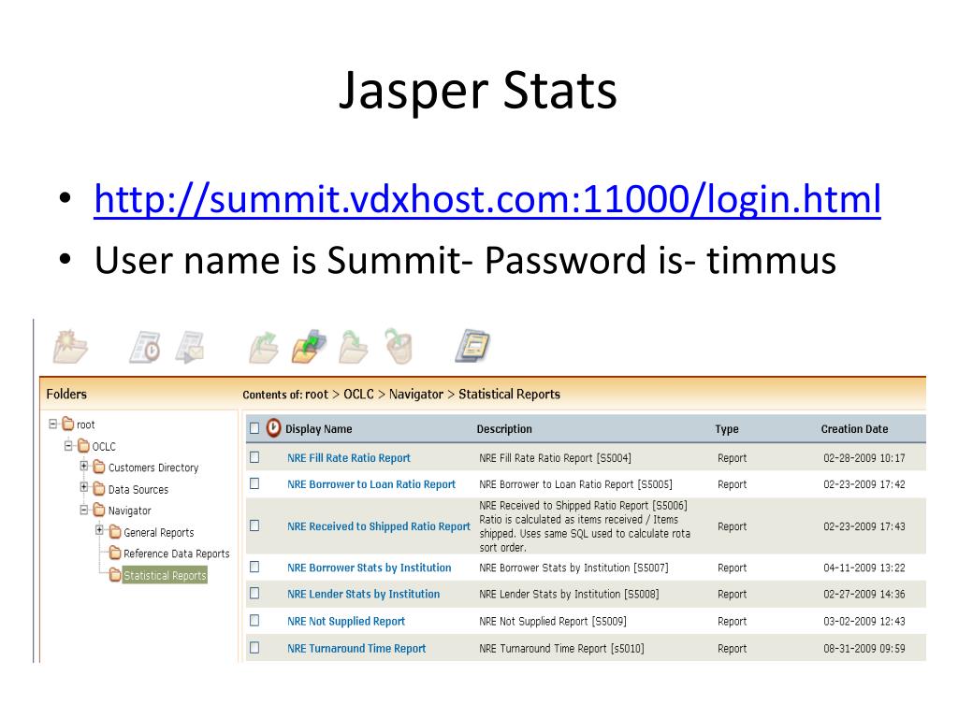Open the summit.vdxhost.com login link
The width and height of the screenshot is (958, 718).
click(486, 199)
